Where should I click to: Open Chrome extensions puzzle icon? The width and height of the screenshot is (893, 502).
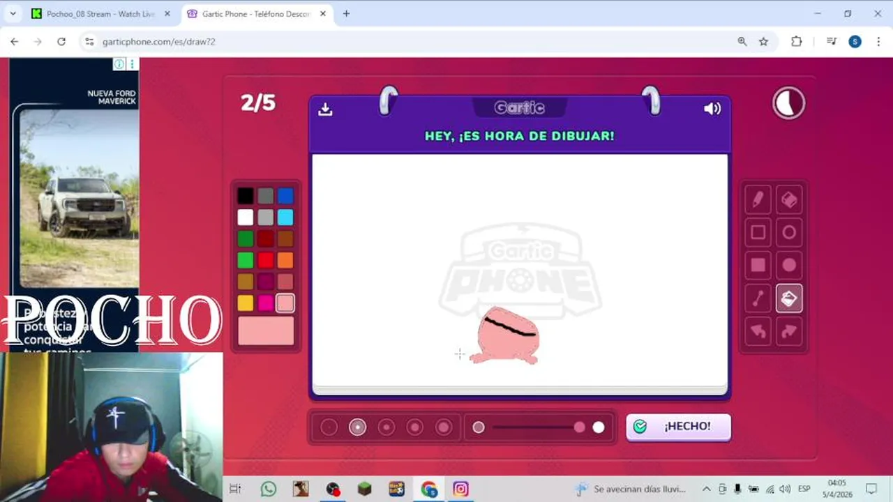797,42
